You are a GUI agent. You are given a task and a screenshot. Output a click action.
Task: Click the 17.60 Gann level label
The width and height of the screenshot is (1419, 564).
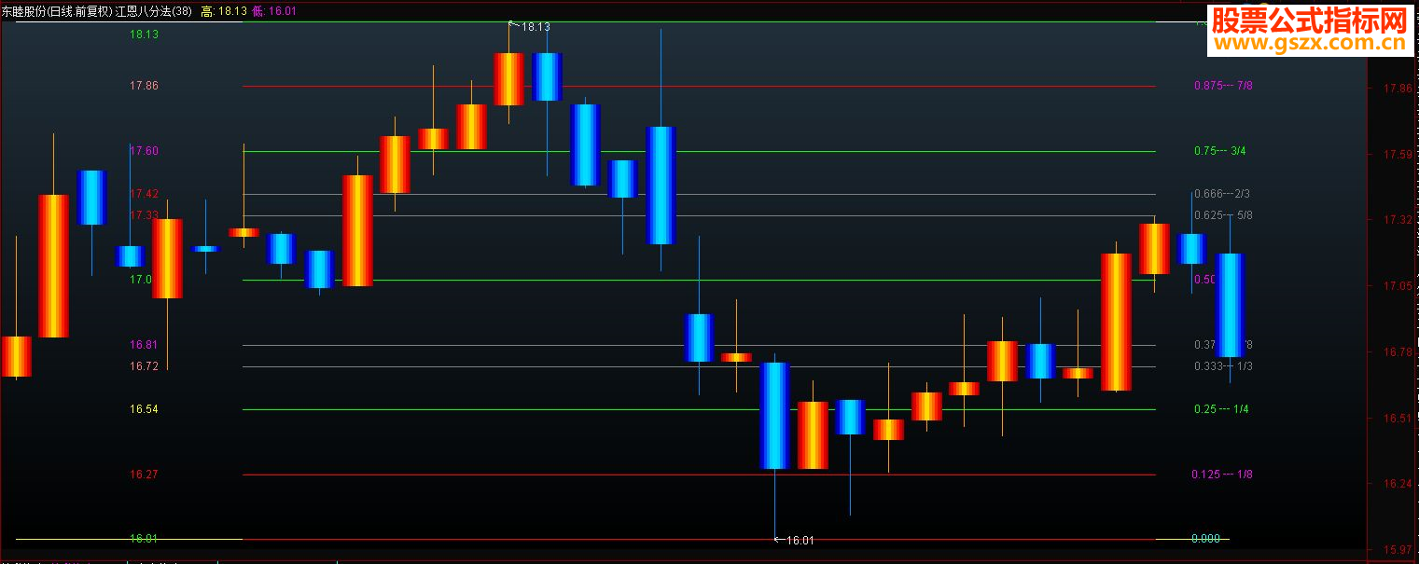[145, 151]
